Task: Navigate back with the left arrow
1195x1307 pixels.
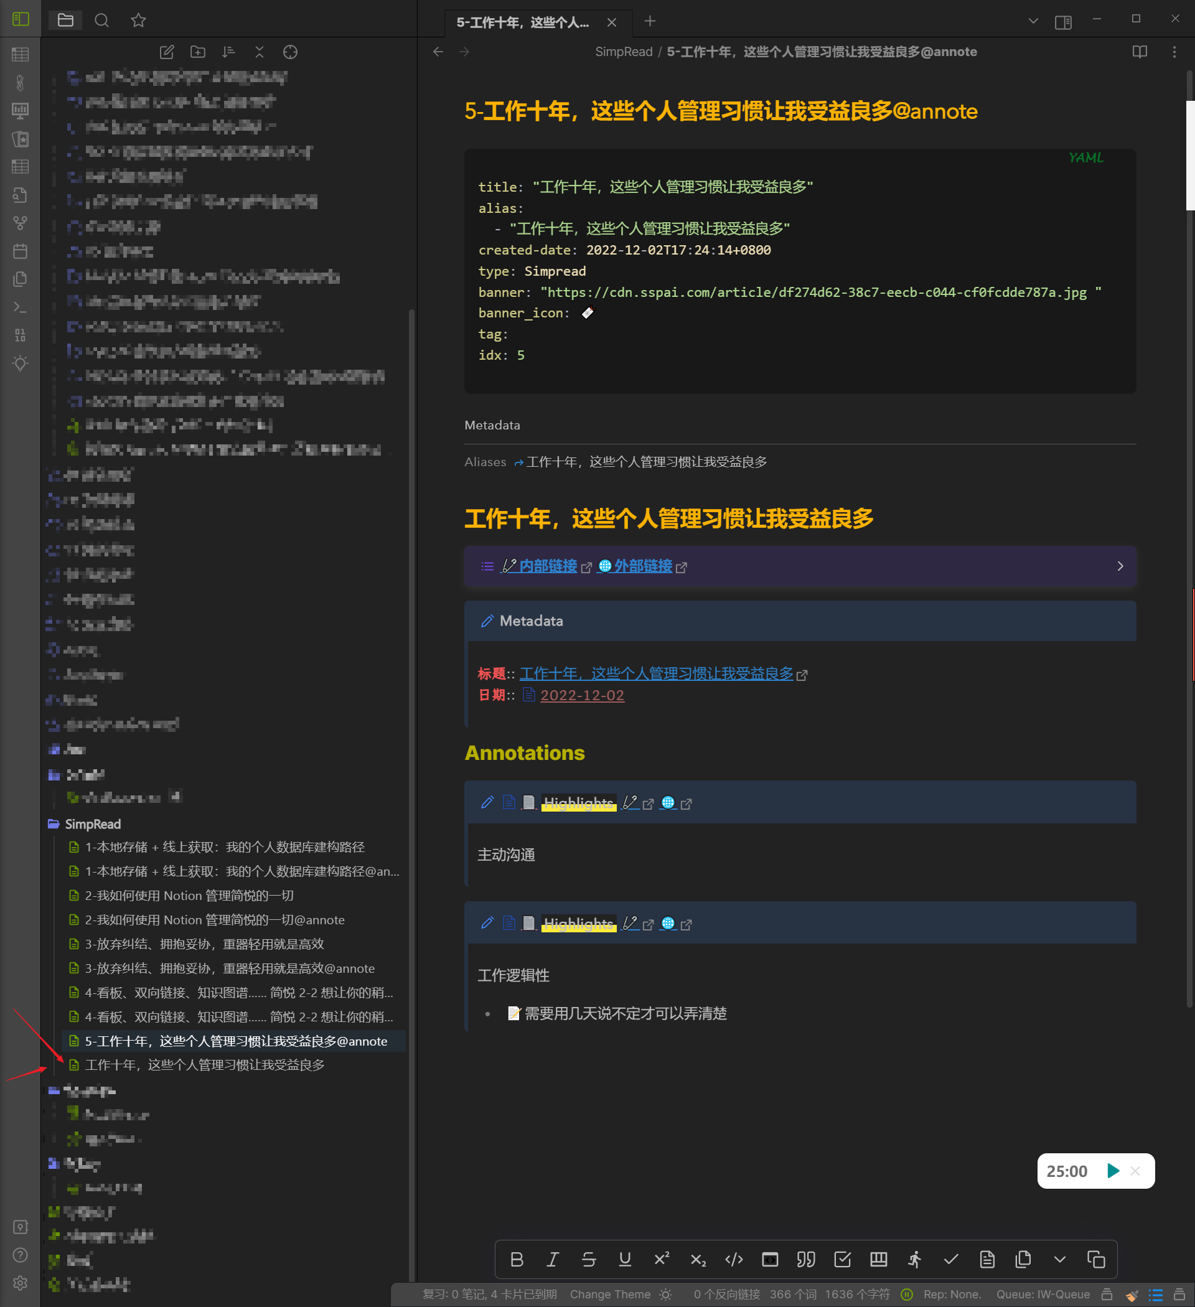Action: tap(438, 52)
